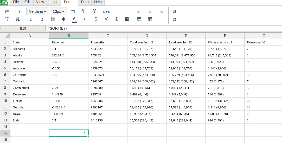Toggle italic text style
Image resolution: width=282 pixels, height=143 pixels.
(x=42, y=19)
